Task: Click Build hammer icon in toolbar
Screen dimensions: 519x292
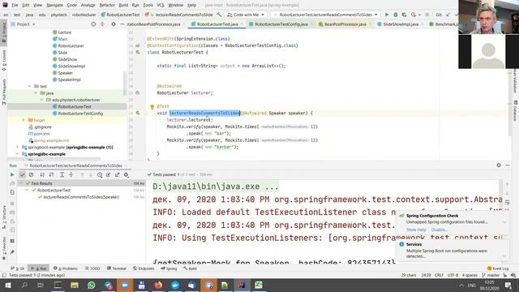Action: click(219, 15)
